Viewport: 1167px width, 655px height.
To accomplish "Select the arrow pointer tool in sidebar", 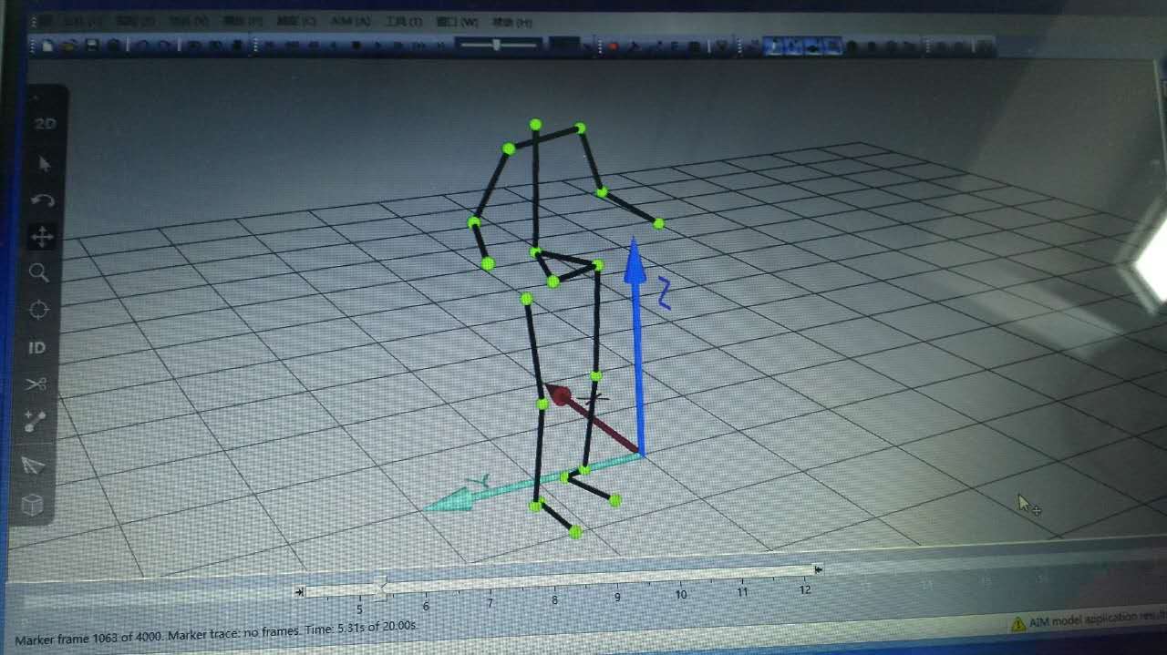I will tap(44, 164).
